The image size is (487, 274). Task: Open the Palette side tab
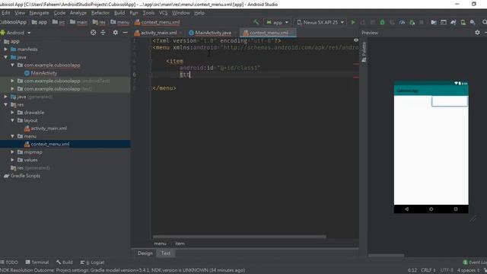(364, 52)
